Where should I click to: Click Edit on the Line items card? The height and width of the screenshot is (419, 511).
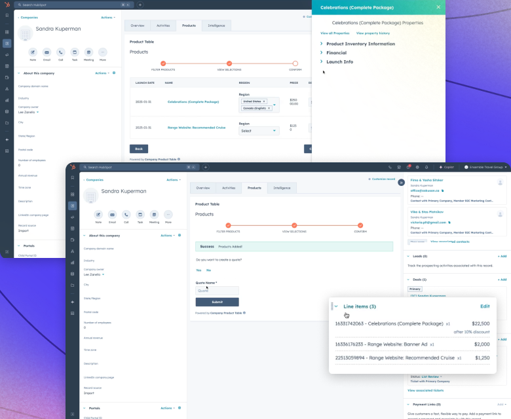click(x=485, y=306)
